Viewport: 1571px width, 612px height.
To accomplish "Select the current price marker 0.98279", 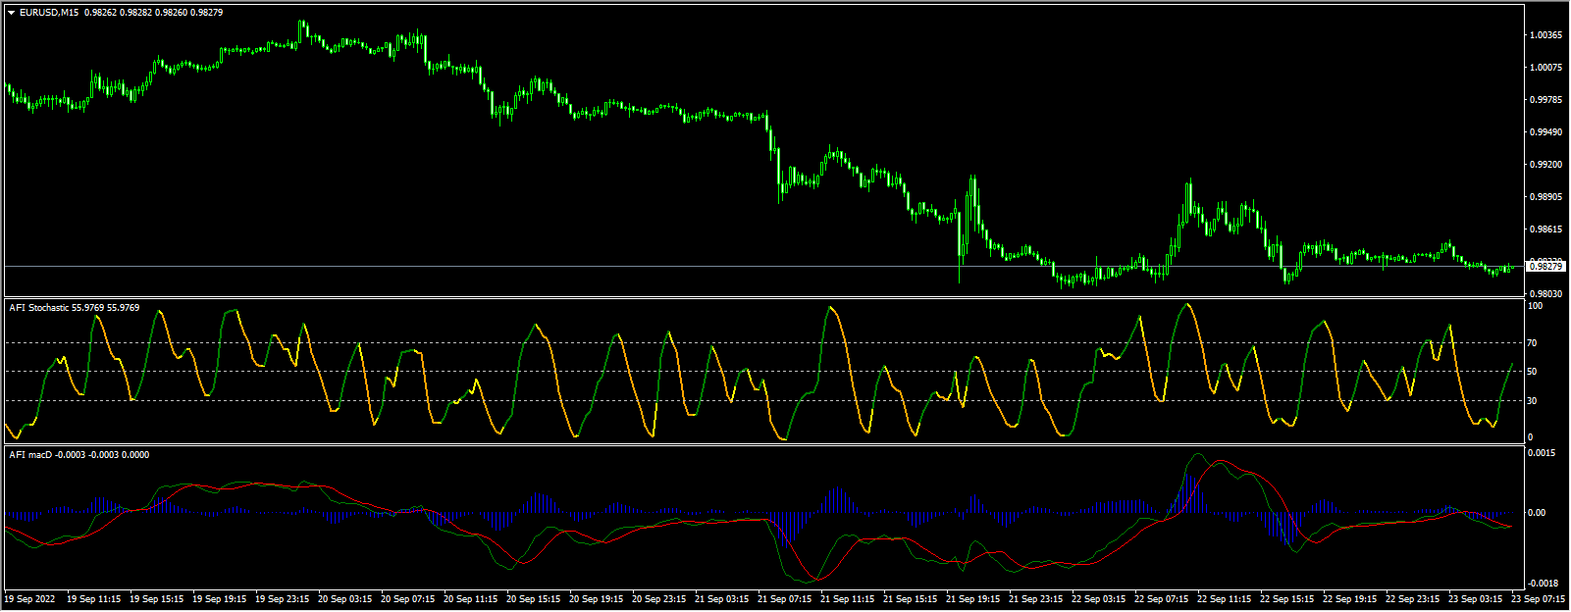I will pos(1545,267).
